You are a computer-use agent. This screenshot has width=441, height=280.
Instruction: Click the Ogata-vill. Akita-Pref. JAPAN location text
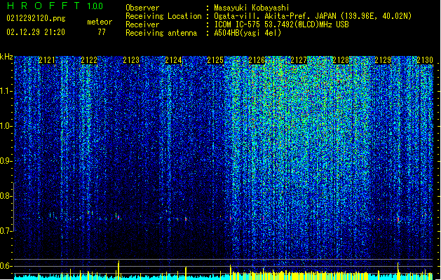point(313,16)
